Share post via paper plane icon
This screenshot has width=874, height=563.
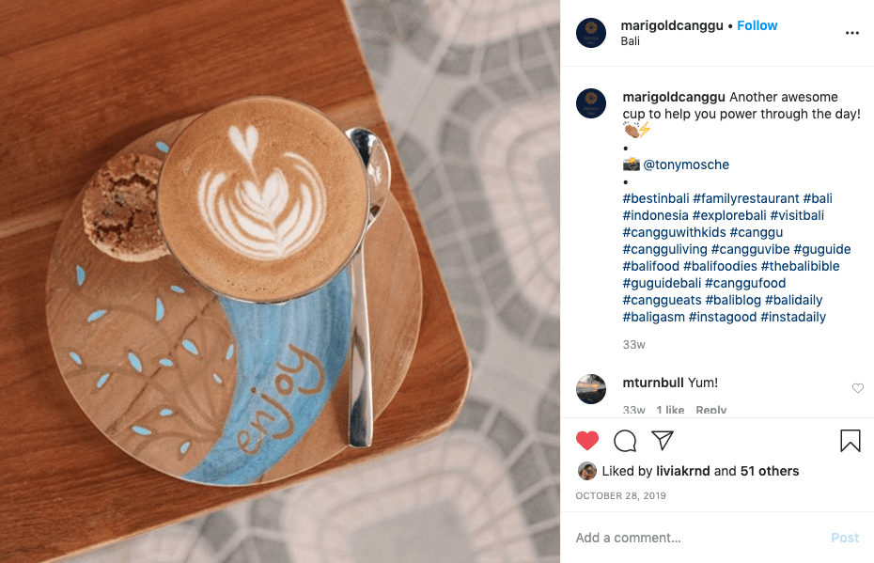(x=663, y=441)
